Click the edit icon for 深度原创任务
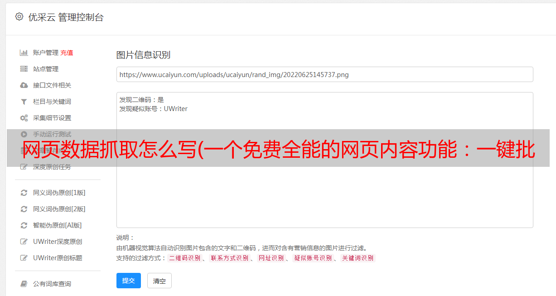This screenshot has width=556, height=296. tap(24, 167)
